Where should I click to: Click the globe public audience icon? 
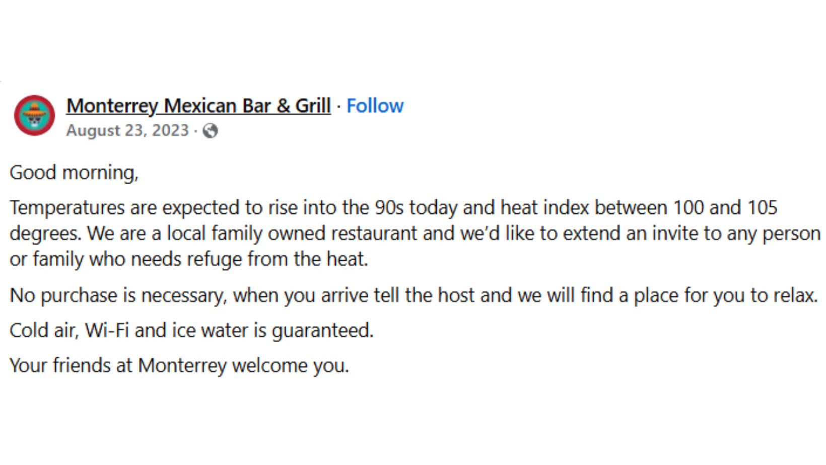[210, 131]
